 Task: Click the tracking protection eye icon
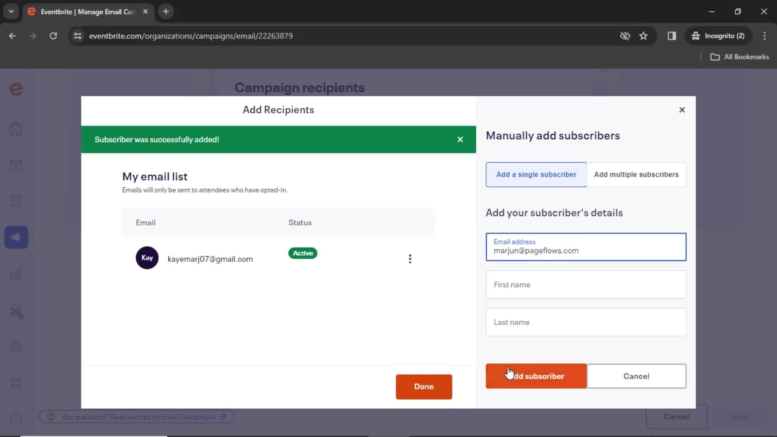625,36
